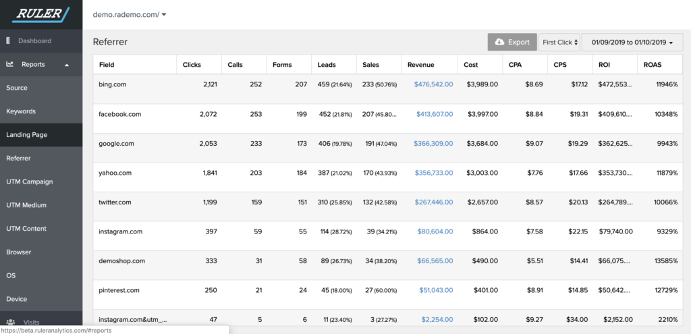Sort by the Sales column header

[379, 64]
